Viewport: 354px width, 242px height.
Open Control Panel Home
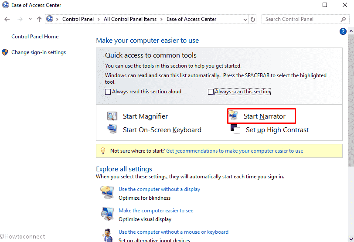(35, 37)
